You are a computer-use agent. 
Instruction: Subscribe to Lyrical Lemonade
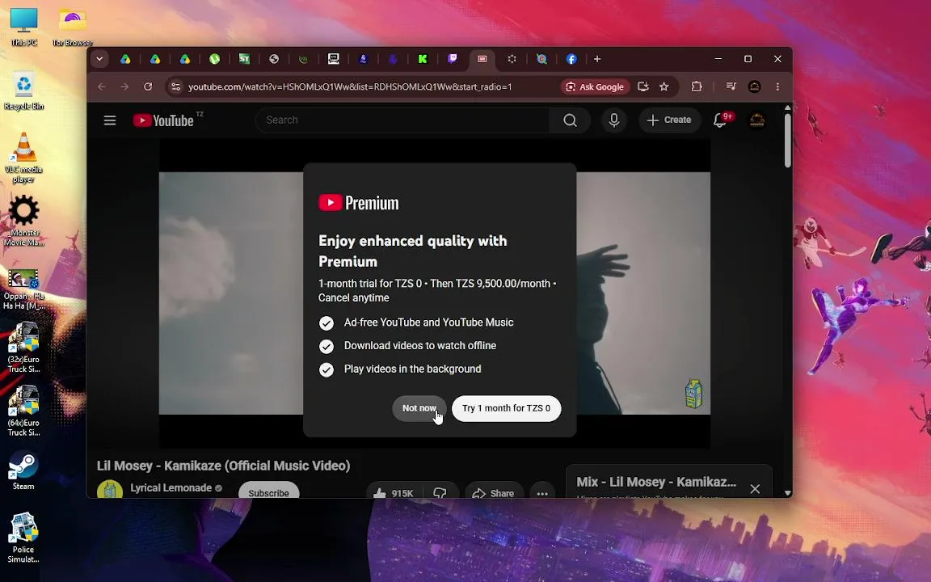coord(268,492)
